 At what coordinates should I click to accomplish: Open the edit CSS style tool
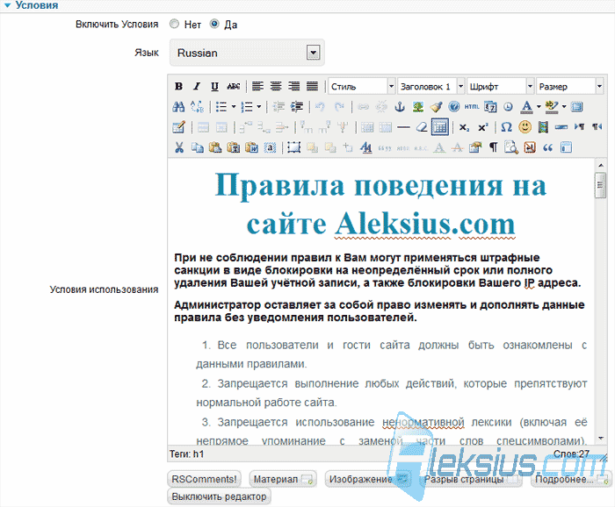tap(366, 147)
